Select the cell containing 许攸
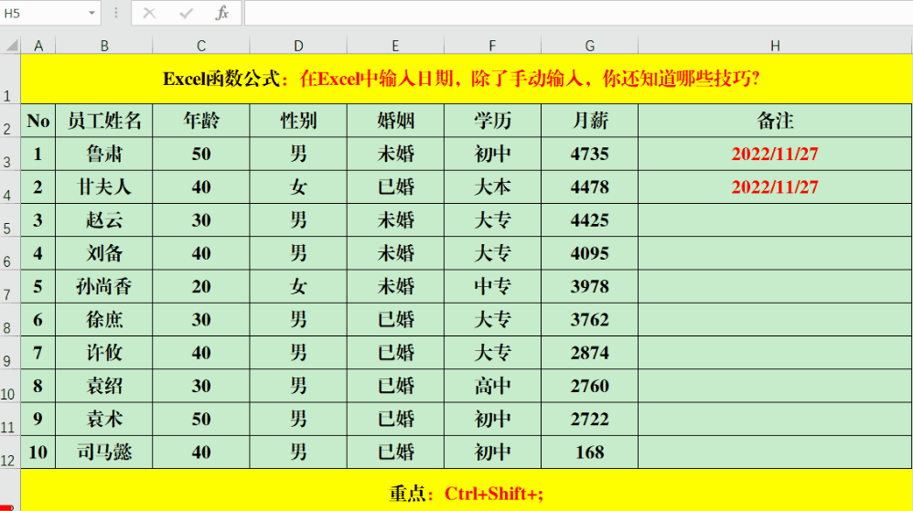This screenshot has height=511, width=913. tap(104, 353)
